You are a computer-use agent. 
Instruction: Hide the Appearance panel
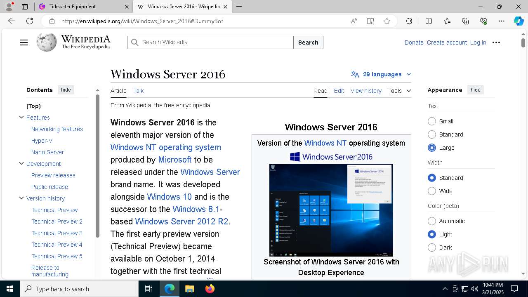click(x=476, y=90)
